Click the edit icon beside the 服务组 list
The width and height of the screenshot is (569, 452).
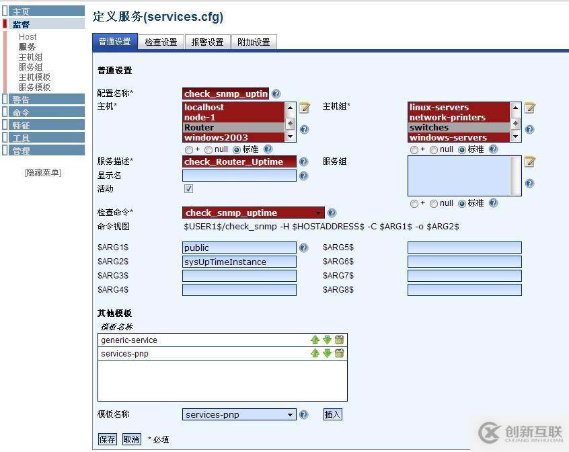[x=529, y=161]
